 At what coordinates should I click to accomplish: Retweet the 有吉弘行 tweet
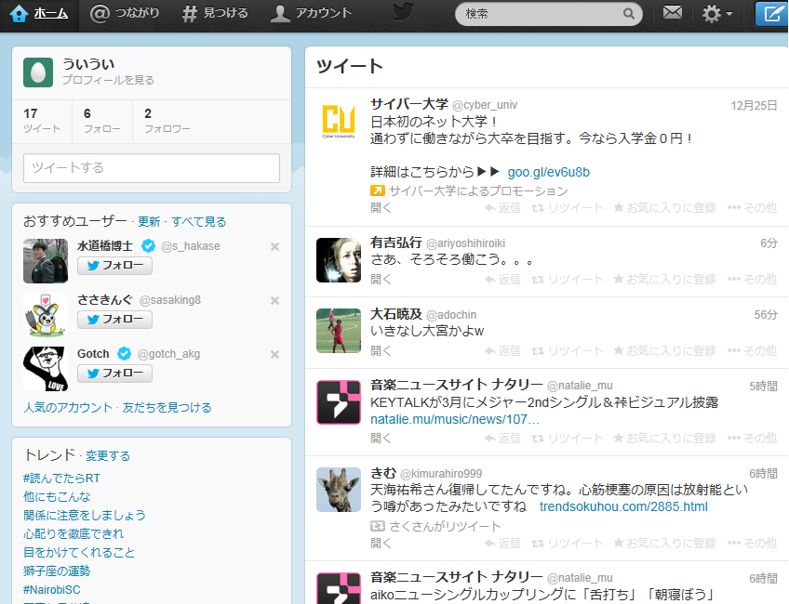point(568,280)
